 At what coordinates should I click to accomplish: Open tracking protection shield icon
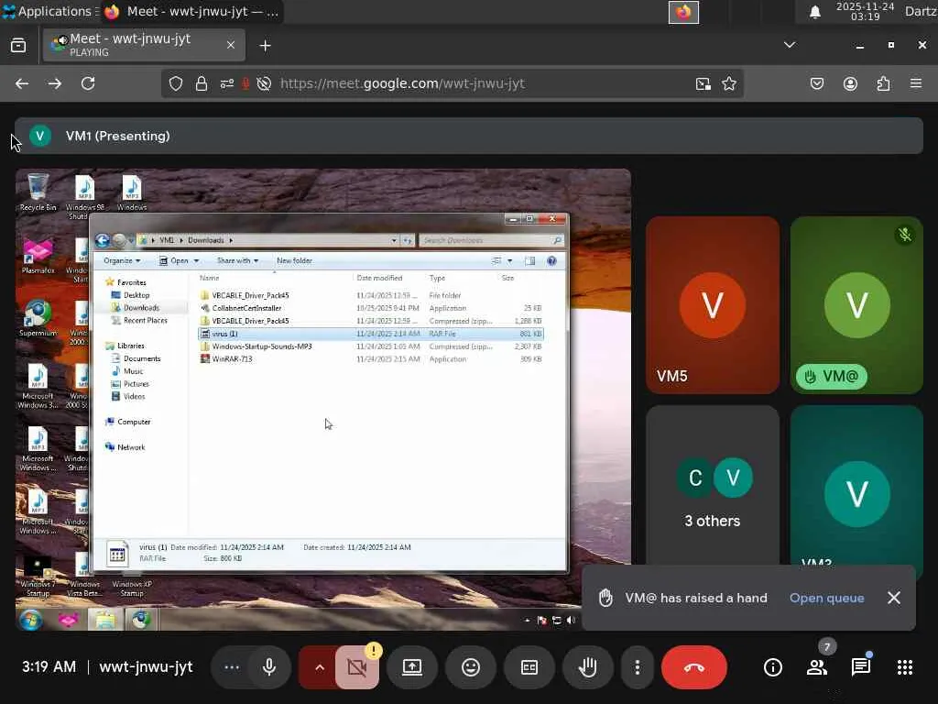(175, 83)
